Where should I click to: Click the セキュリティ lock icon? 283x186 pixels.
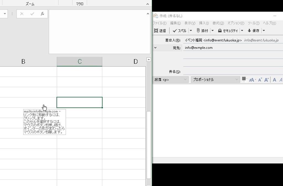click(x=220, y=31)
